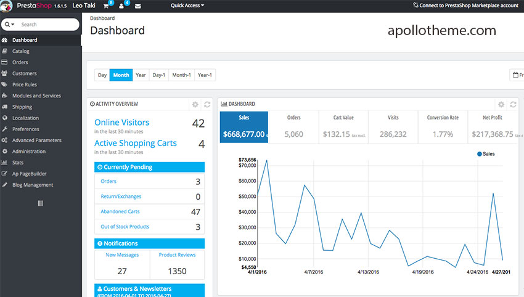This screenshot has height=297, width=524.
Task: Open Activity Overview settings gear
Action: (x=195, y=105)
